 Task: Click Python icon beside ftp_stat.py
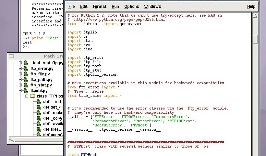coord(26,85)
